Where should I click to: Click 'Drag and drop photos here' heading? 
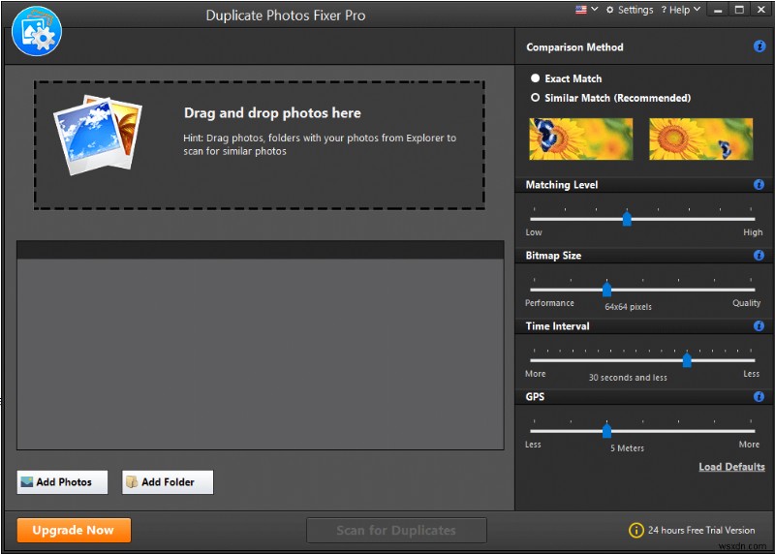272,112
